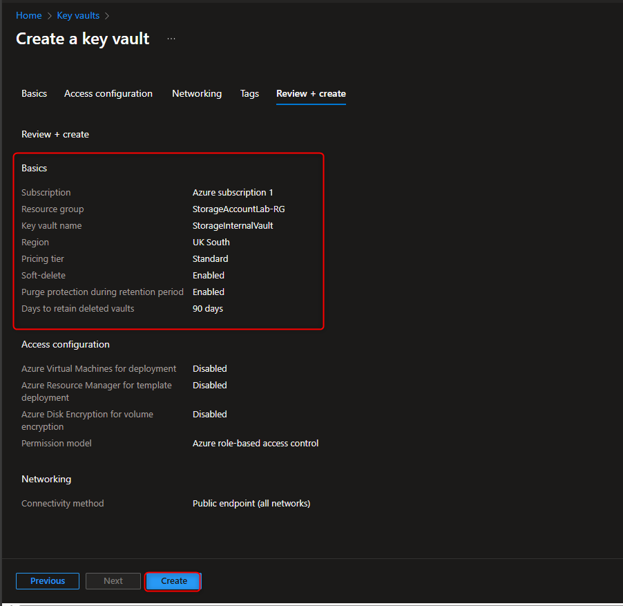Open the Access configuration tab
The height and width of the screenshot is (606, 623).
(x=108, y=93)
